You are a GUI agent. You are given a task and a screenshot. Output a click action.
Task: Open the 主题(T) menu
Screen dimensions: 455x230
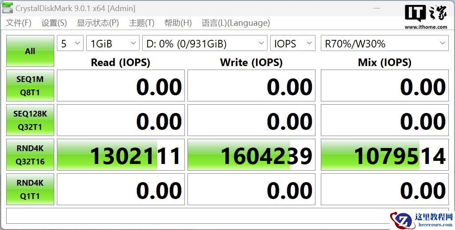coord(142,23)
